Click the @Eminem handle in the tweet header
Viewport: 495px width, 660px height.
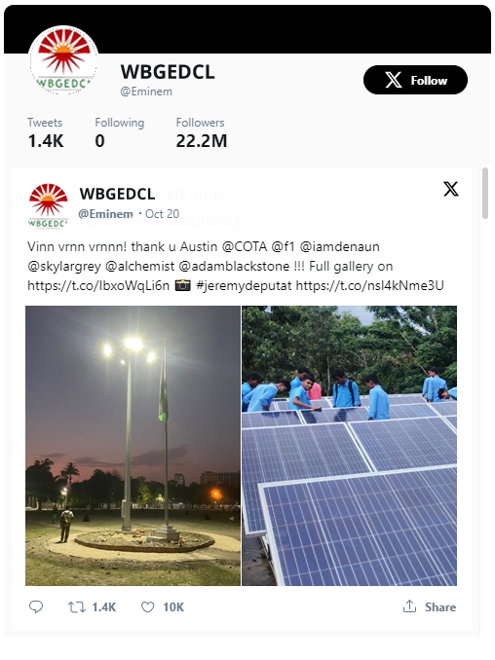click(x=106, y=214)
